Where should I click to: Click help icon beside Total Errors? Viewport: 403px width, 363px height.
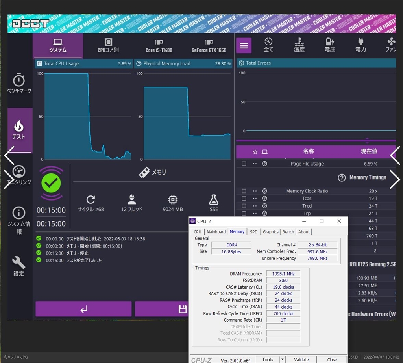point(241,63)
